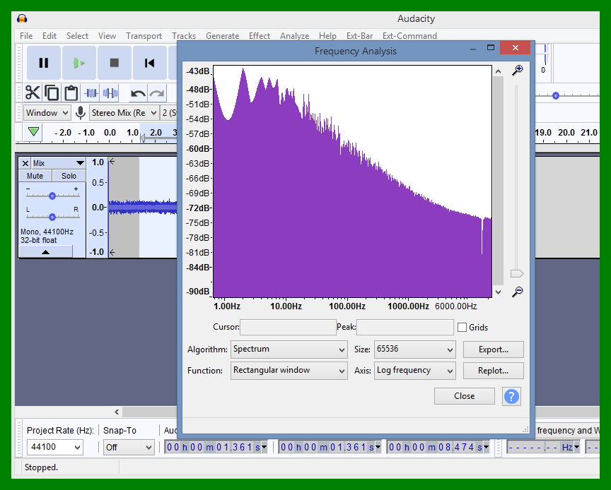Viewport: 611px width, 490px height.
Task: Click the Cursor readout field
Action: (x=288, y=328)
